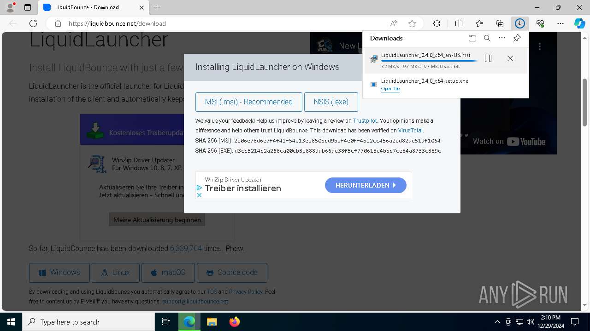Toggle the Downloads toolbar button
This screenshot has width=590, height=331.
click(x=520, y=23)
